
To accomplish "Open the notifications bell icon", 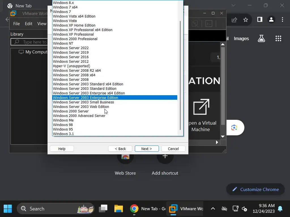I will [280, 209].
